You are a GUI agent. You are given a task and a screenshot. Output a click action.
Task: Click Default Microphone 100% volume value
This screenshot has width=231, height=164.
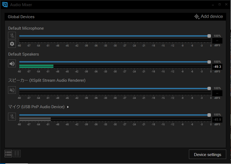pyautogui.click(x=217, y=36)
